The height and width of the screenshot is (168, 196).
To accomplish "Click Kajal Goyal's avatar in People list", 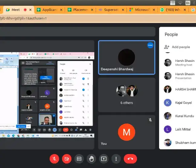I will click(x=168, y=102).
